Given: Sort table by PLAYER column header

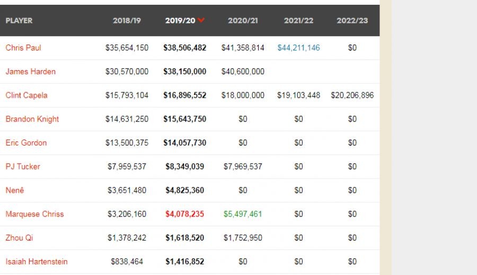Looking at the screenshot, I should pyautogui.click(x=19, y=21).
